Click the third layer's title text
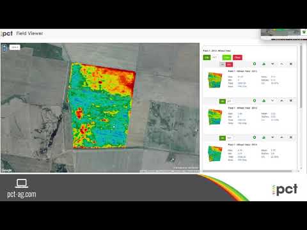The height and width of the screenshot is (230, 307). [x=242, y=144]
